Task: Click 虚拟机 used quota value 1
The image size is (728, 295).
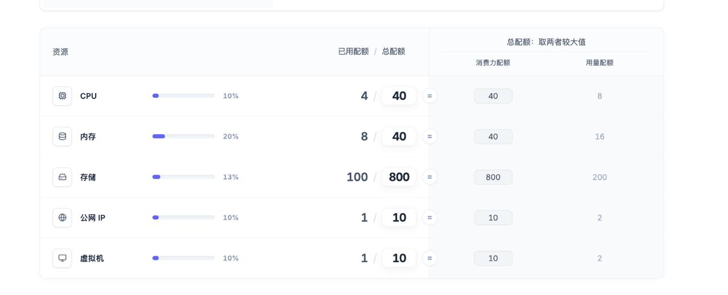Action: coord(365,258)
